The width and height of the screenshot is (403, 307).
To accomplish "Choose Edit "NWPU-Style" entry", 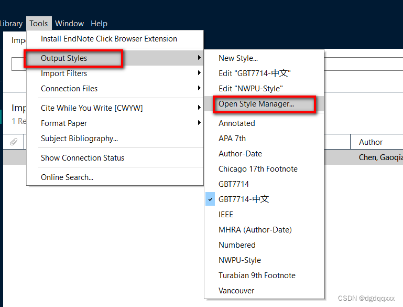I will tap(264, 89).
